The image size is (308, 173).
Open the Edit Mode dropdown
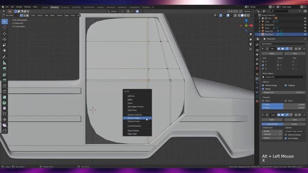click(10, 15)
